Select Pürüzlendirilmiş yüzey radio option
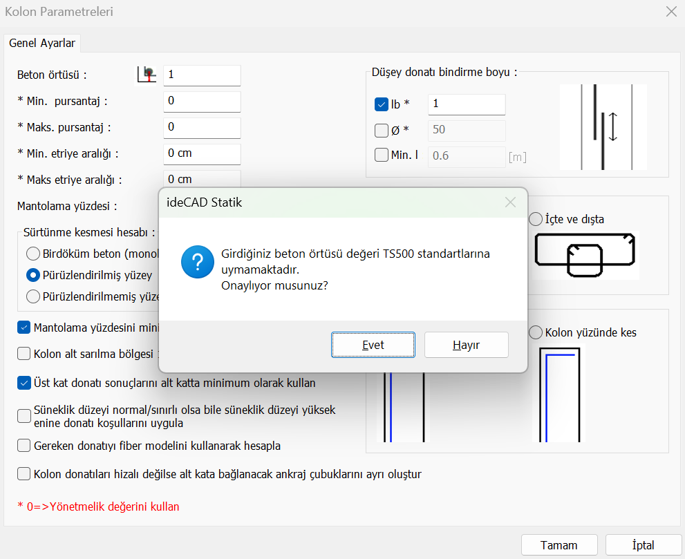 (x=32, y=275)
